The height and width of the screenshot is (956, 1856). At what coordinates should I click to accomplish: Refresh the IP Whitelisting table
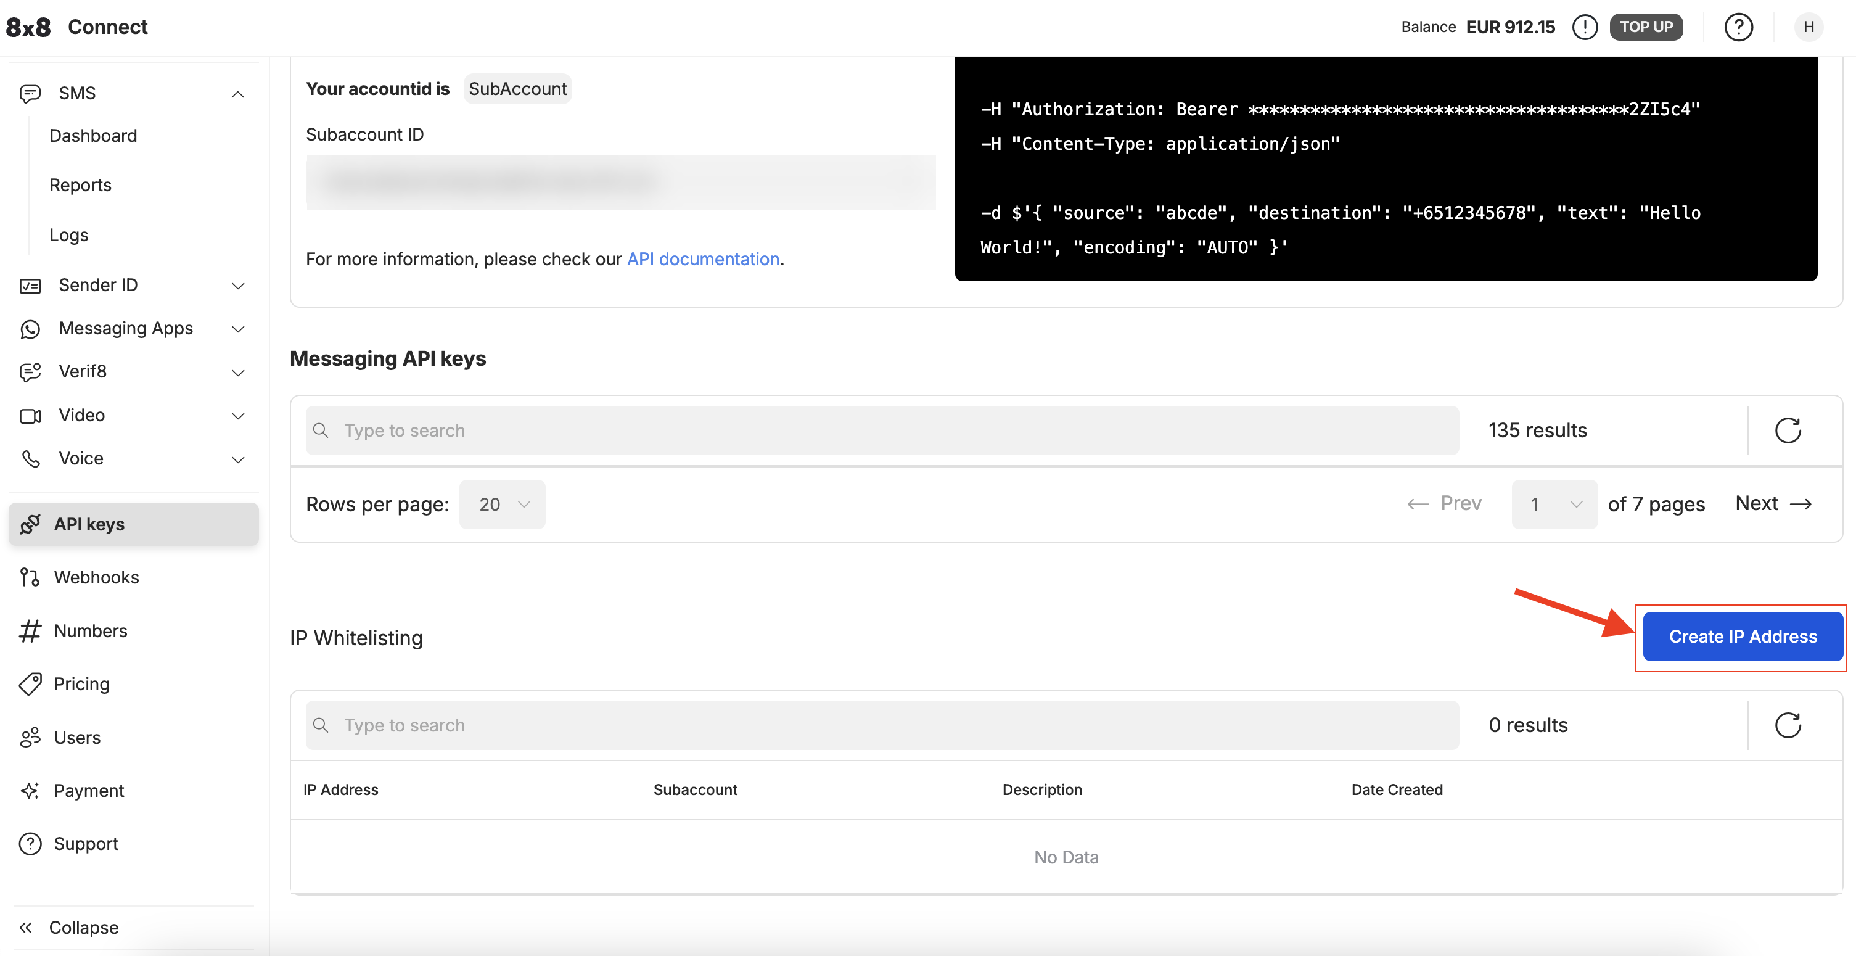point(1787,725)
